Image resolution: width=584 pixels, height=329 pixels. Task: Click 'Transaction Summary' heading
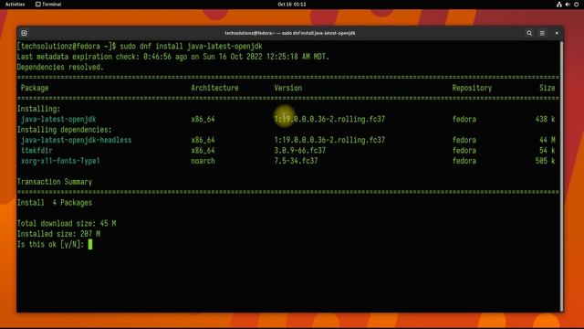(55, 182)
